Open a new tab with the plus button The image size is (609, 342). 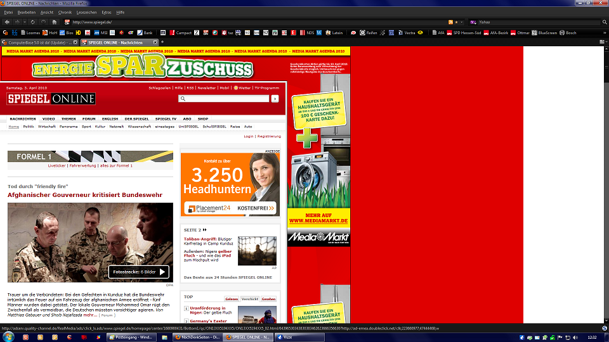[x=162, y=42]
